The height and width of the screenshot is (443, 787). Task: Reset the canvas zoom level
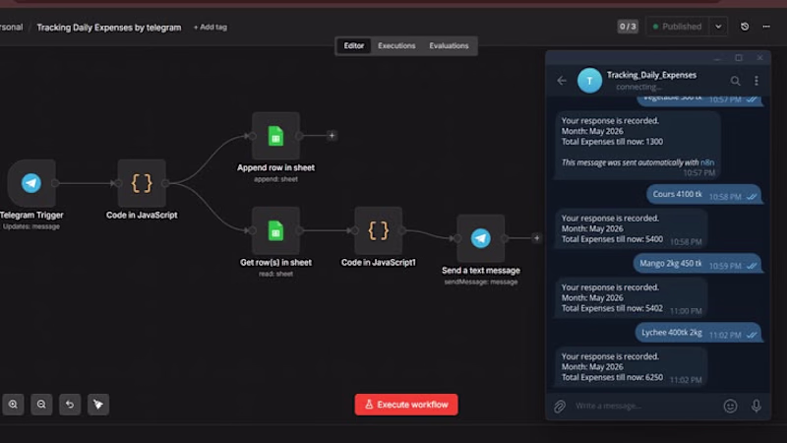70,405
